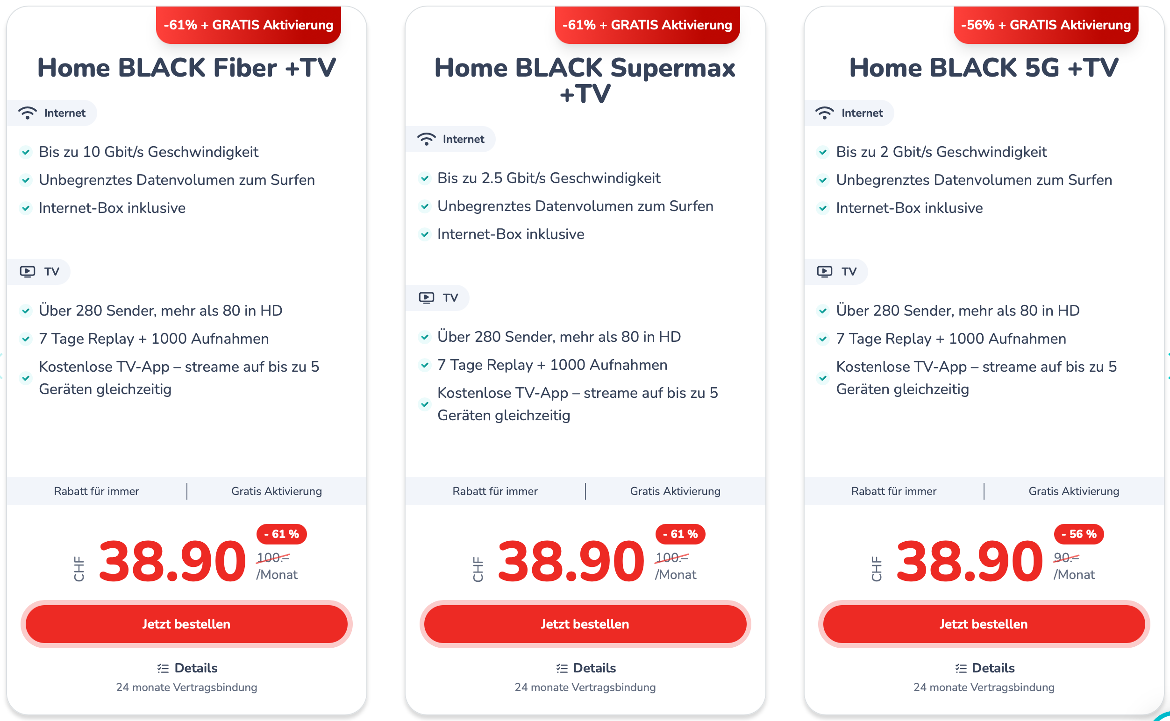
Task: Expand Details for Home BLACK 5G +TV
Action: [x=993, y=668]
